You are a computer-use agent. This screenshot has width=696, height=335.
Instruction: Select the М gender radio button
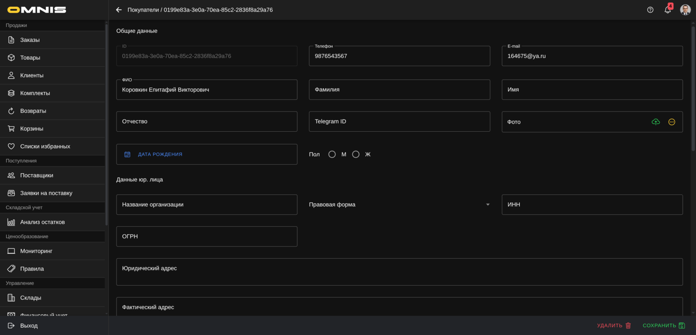coord(332,154)
